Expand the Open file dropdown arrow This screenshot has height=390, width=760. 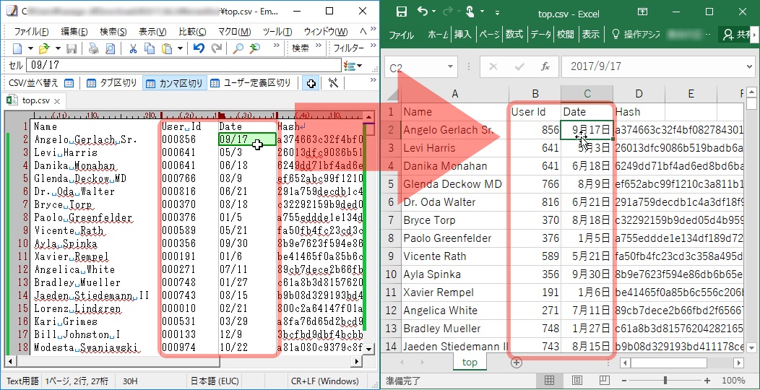click(x=58, y=48)
